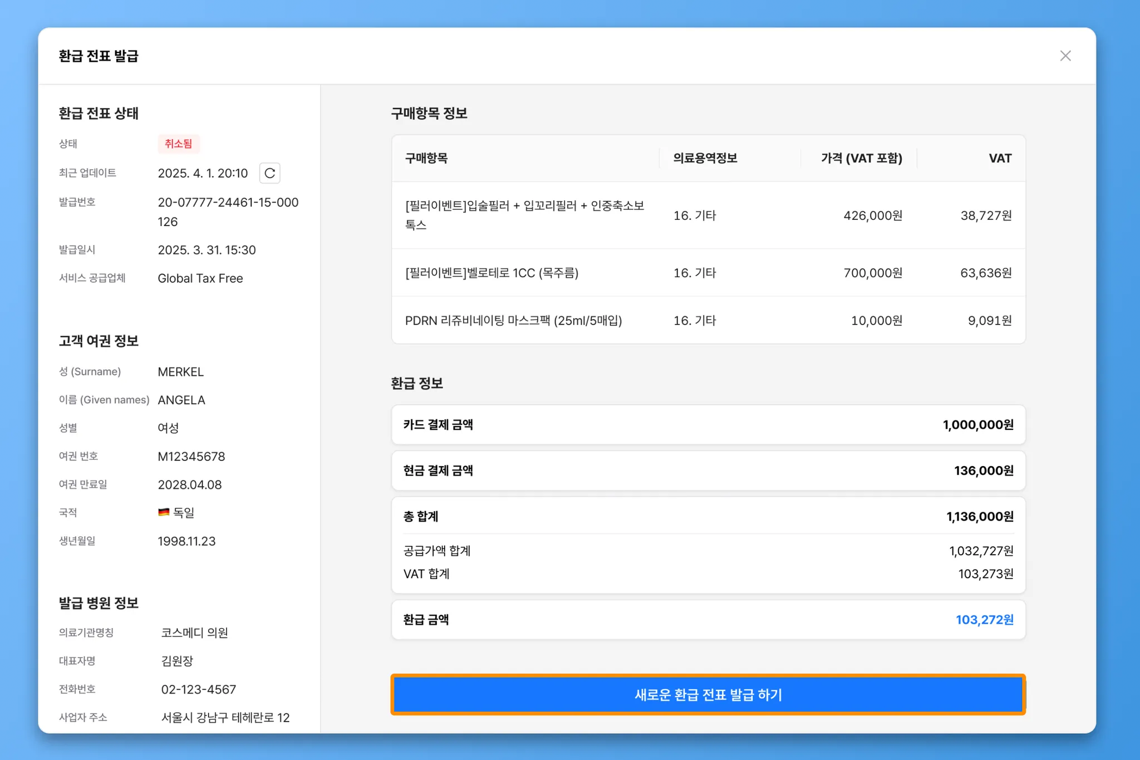The width and height of the screenshot is (1140, 760).
Task: Click the German flag icon next to 독일
Action: [164, 512]
